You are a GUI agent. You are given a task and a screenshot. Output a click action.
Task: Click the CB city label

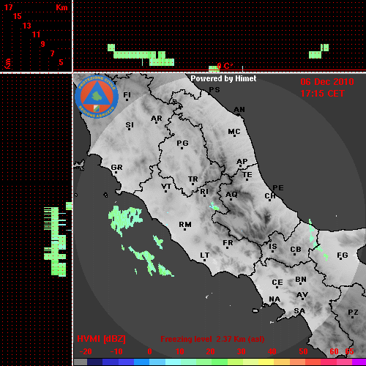click(x=296, y=250)
